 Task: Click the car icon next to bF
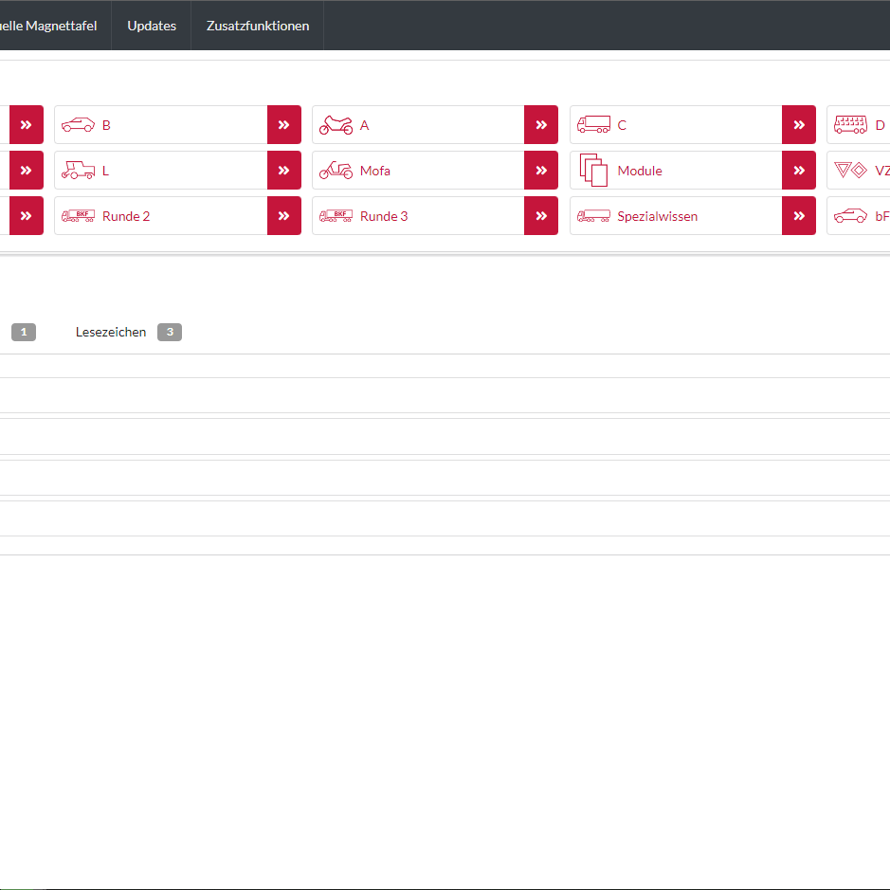coord(850,216)
